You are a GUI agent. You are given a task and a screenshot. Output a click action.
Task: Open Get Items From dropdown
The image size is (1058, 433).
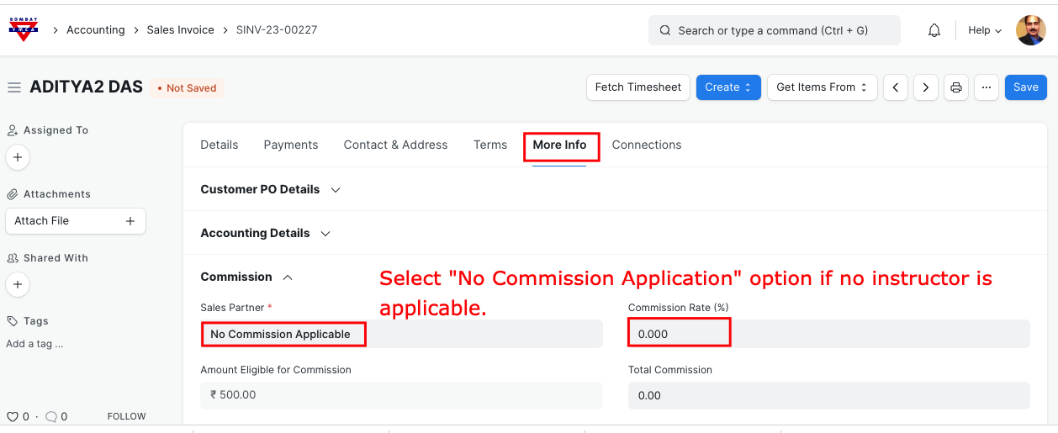click(822, 87)
